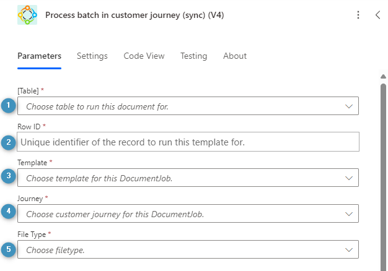Click the 'File Type' field label
The image size is (388, 271).
coord(32,234)
